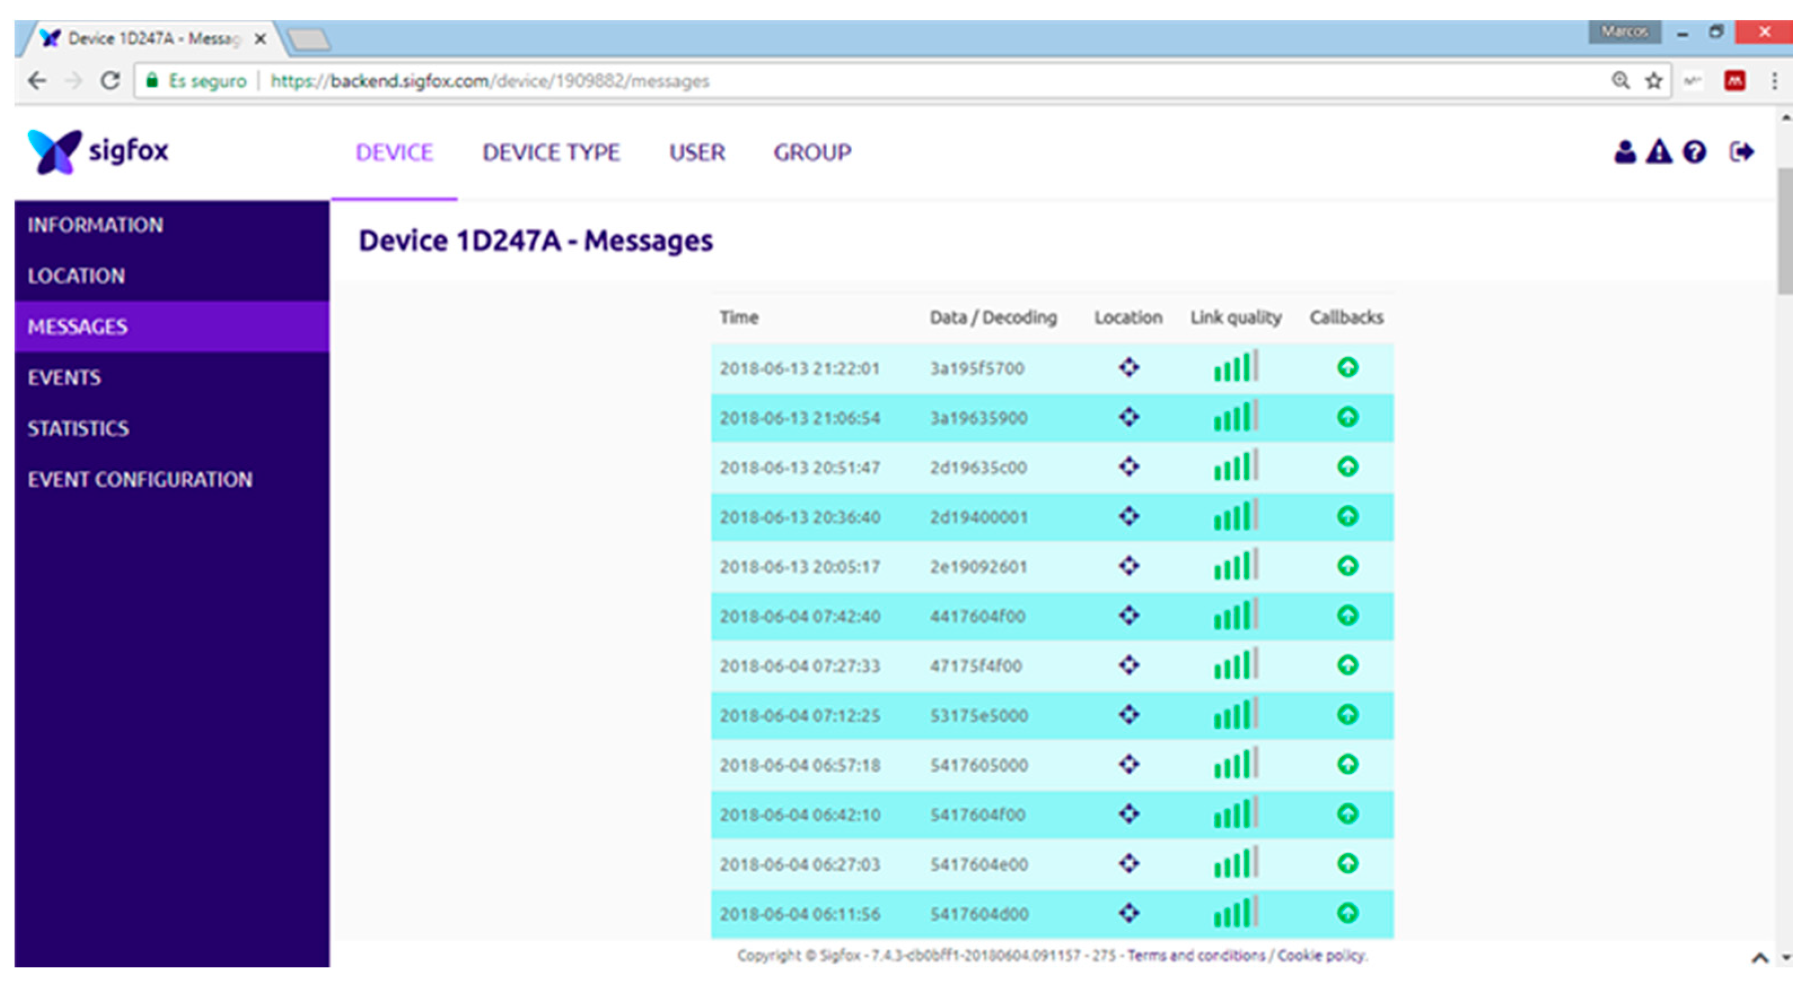The image size is (1809, 986).
Task: Switch to the GROUP tab
Action: (x=812, y=152)
